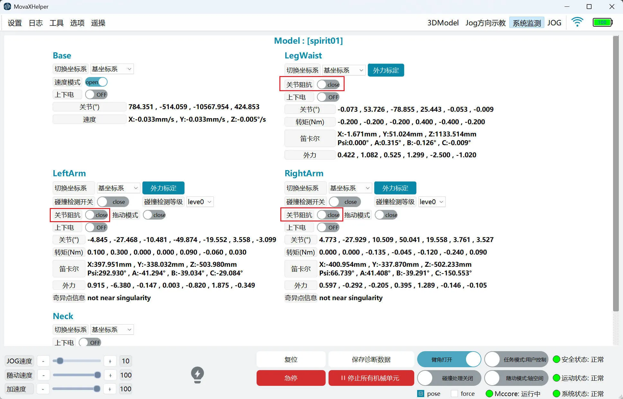Screen dimensions: 623x399
Task: Open Base coordinate system dropdown
Action: 112,69
